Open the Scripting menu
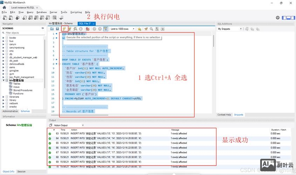 pos(76,12)
